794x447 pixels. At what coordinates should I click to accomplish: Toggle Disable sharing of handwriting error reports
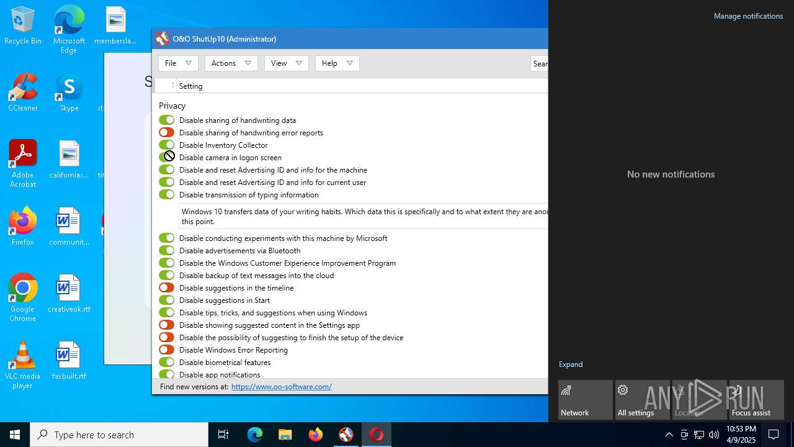coord(166,132)
